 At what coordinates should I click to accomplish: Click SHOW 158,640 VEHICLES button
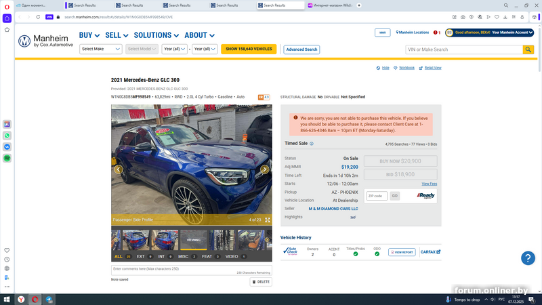249,49
